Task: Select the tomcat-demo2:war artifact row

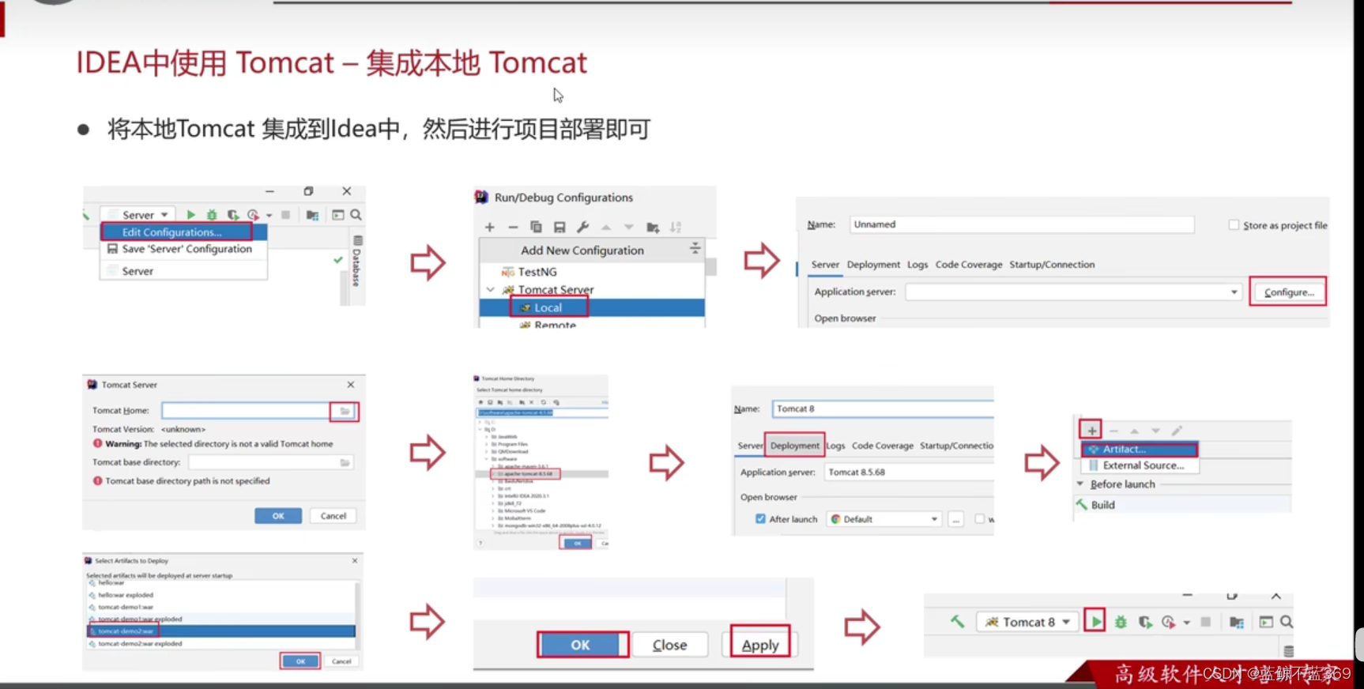Action: coord(221,631)
